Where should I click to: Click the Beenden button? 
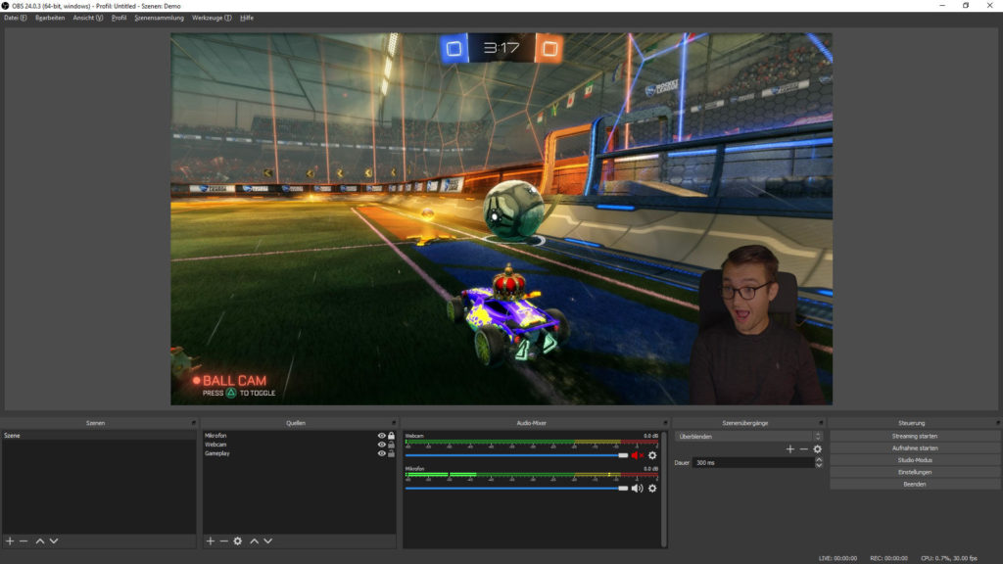[915, 484]
